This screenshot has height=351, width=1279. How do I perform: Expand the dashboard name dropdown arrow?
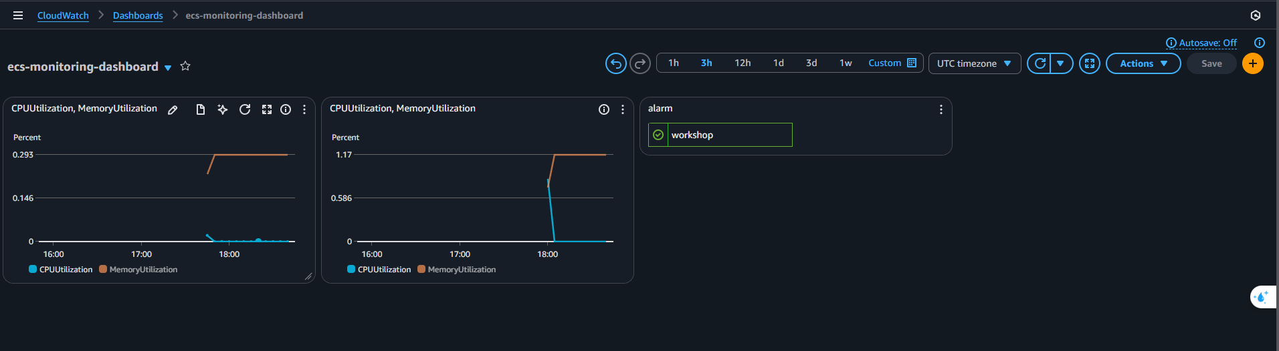click(x=168, y=67)
